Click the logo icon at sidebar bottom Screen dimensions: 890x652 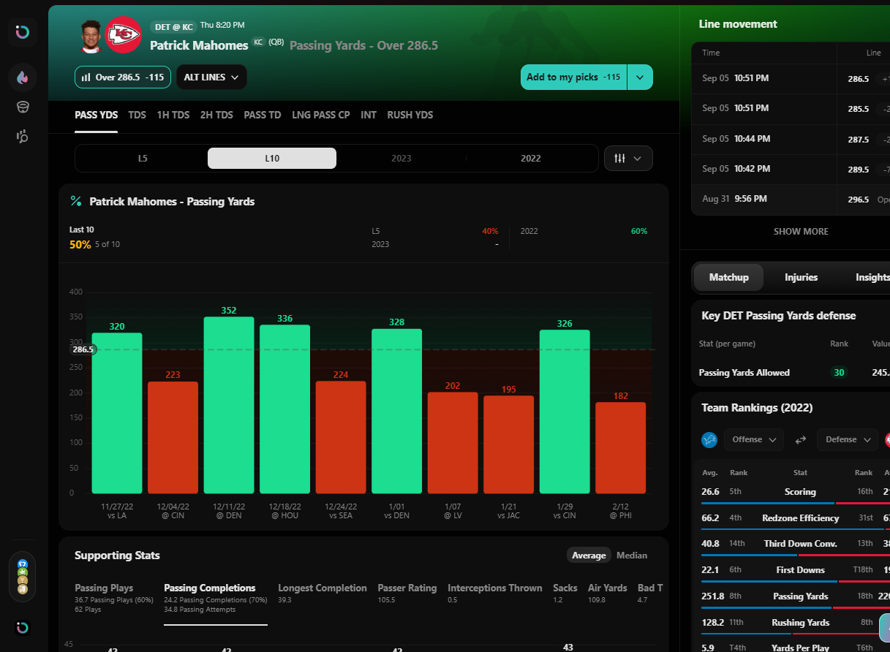coord(23,628)
